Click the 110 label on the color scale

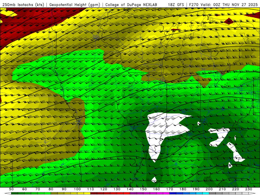coord(91,189)
